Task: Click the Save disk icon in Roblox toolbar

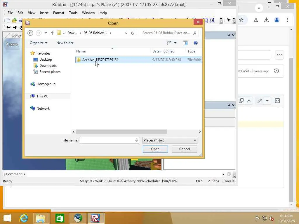Action: tap(20, 20)
